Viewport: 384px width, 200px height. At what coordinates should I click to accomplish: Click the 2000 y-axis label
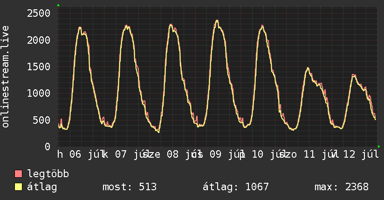39,40
